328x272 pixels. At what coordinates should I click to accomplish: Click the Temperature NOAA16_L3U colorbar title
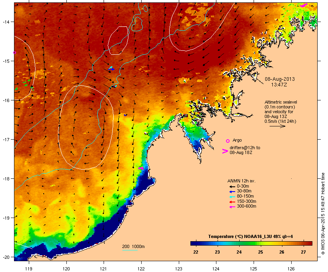[250, 236]
